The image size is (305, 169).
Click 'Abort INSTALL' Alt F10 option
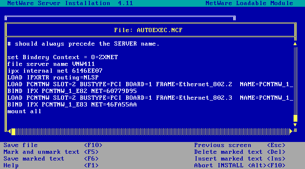[x=240, y=166]
